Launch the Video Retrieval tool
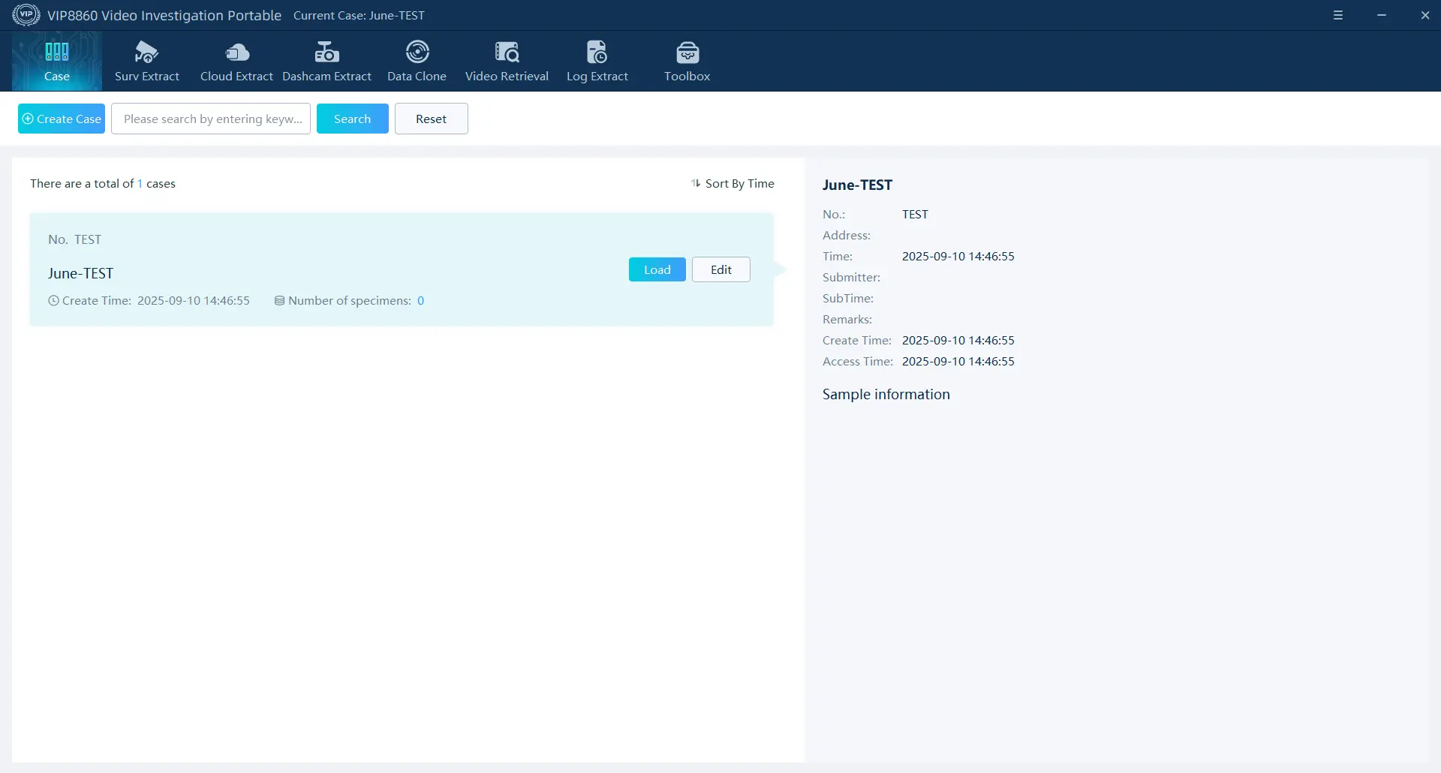Screen dimensions: 1441x773 507,53
